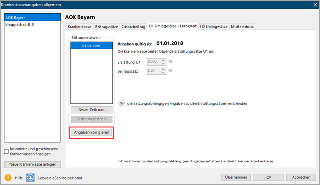Increase Beitragssatz value with up arrow
This screenshot has width=320, height=185.
[163, 69]
